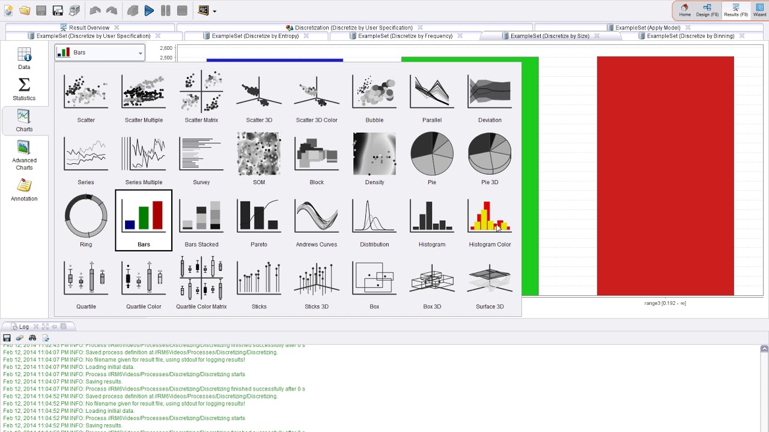Switch to Home perspective
769x432 pixels.
pos(685,10)
